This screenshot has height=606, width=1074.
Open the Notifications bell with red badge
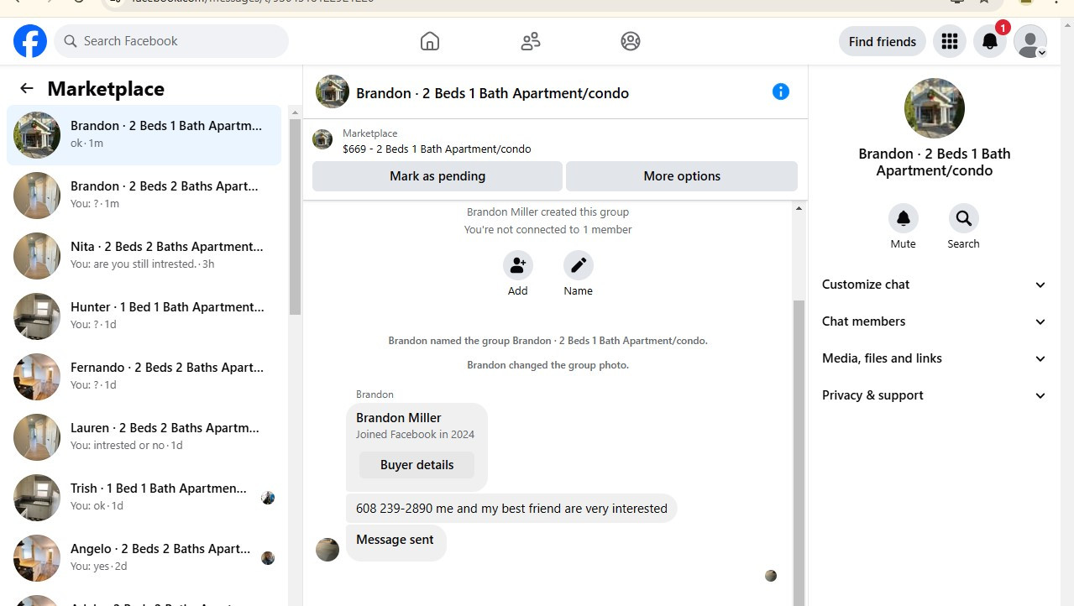point(990,41)
